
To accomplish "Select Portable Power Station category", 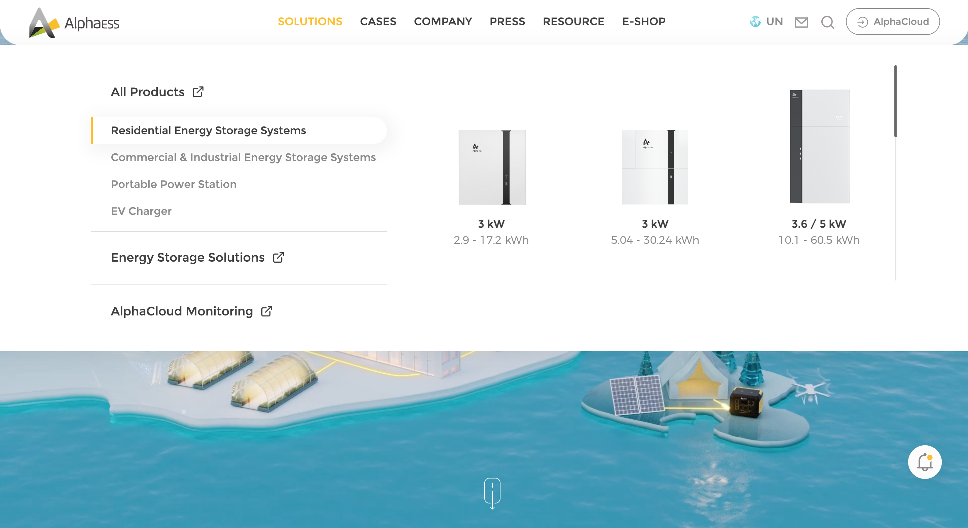I will point(174,184).
